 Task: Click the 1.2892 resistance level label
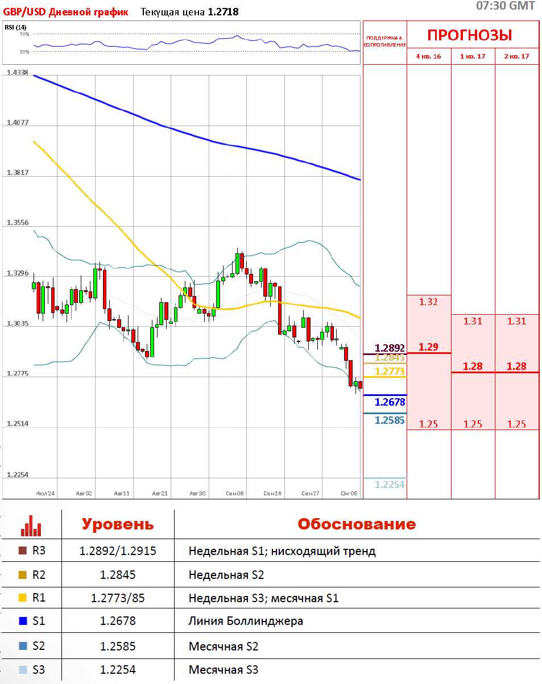coord(390,348)
